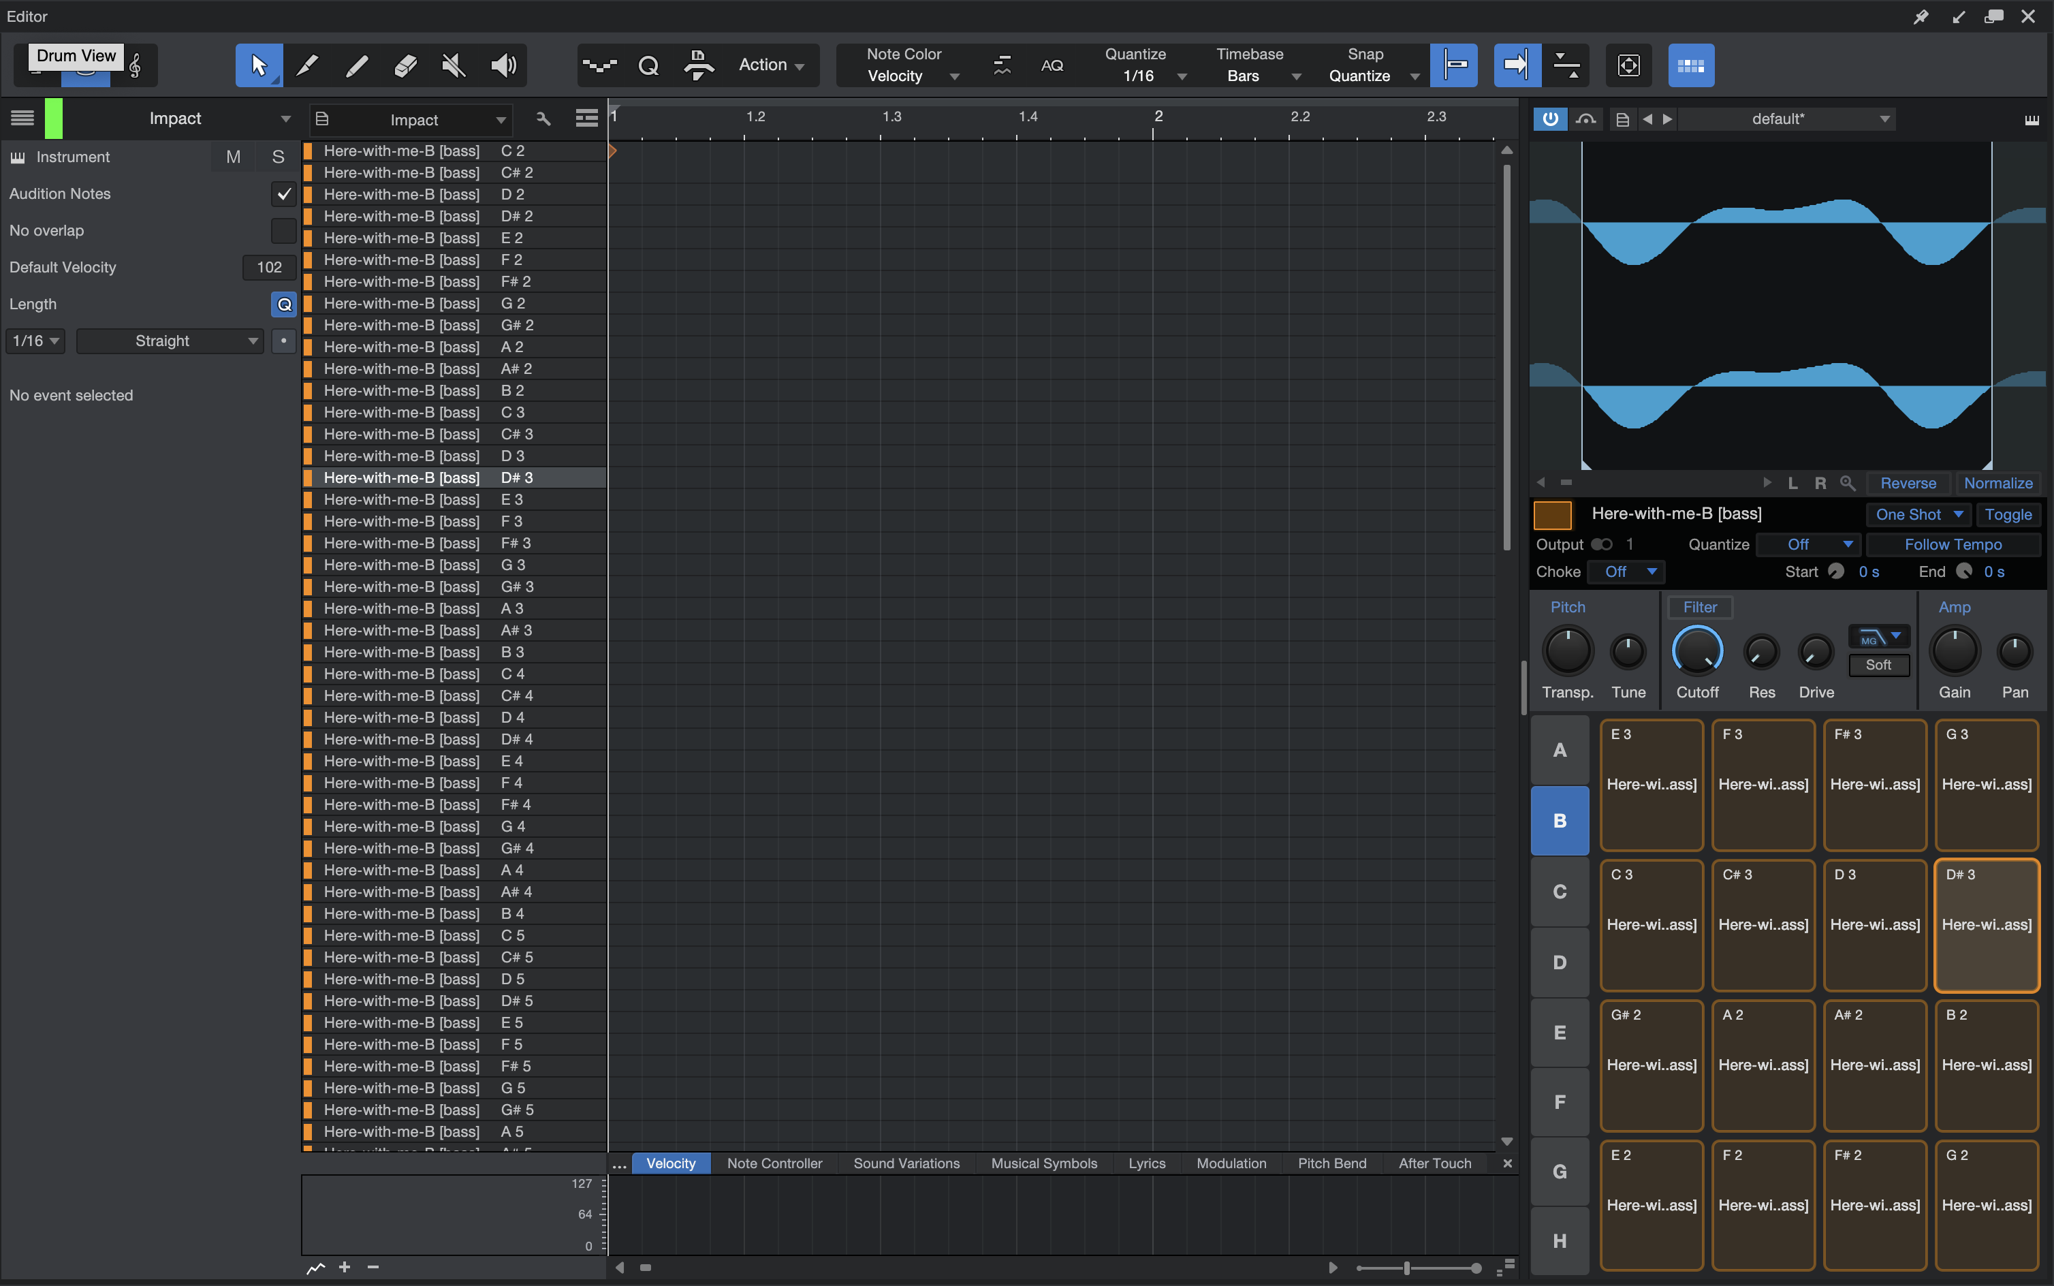The image size is (2054, 1286).
Task: Open the Straight length dropdown
Action: [169, 341]
